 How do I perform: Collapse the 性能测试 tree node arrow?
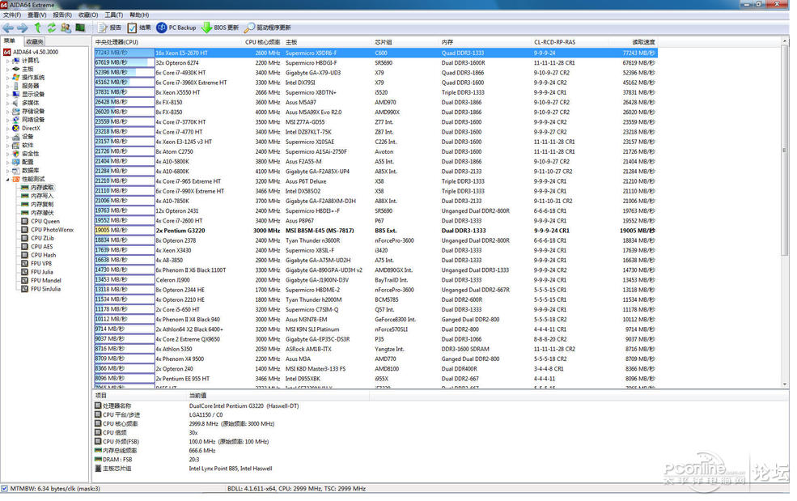coord(7,179)
